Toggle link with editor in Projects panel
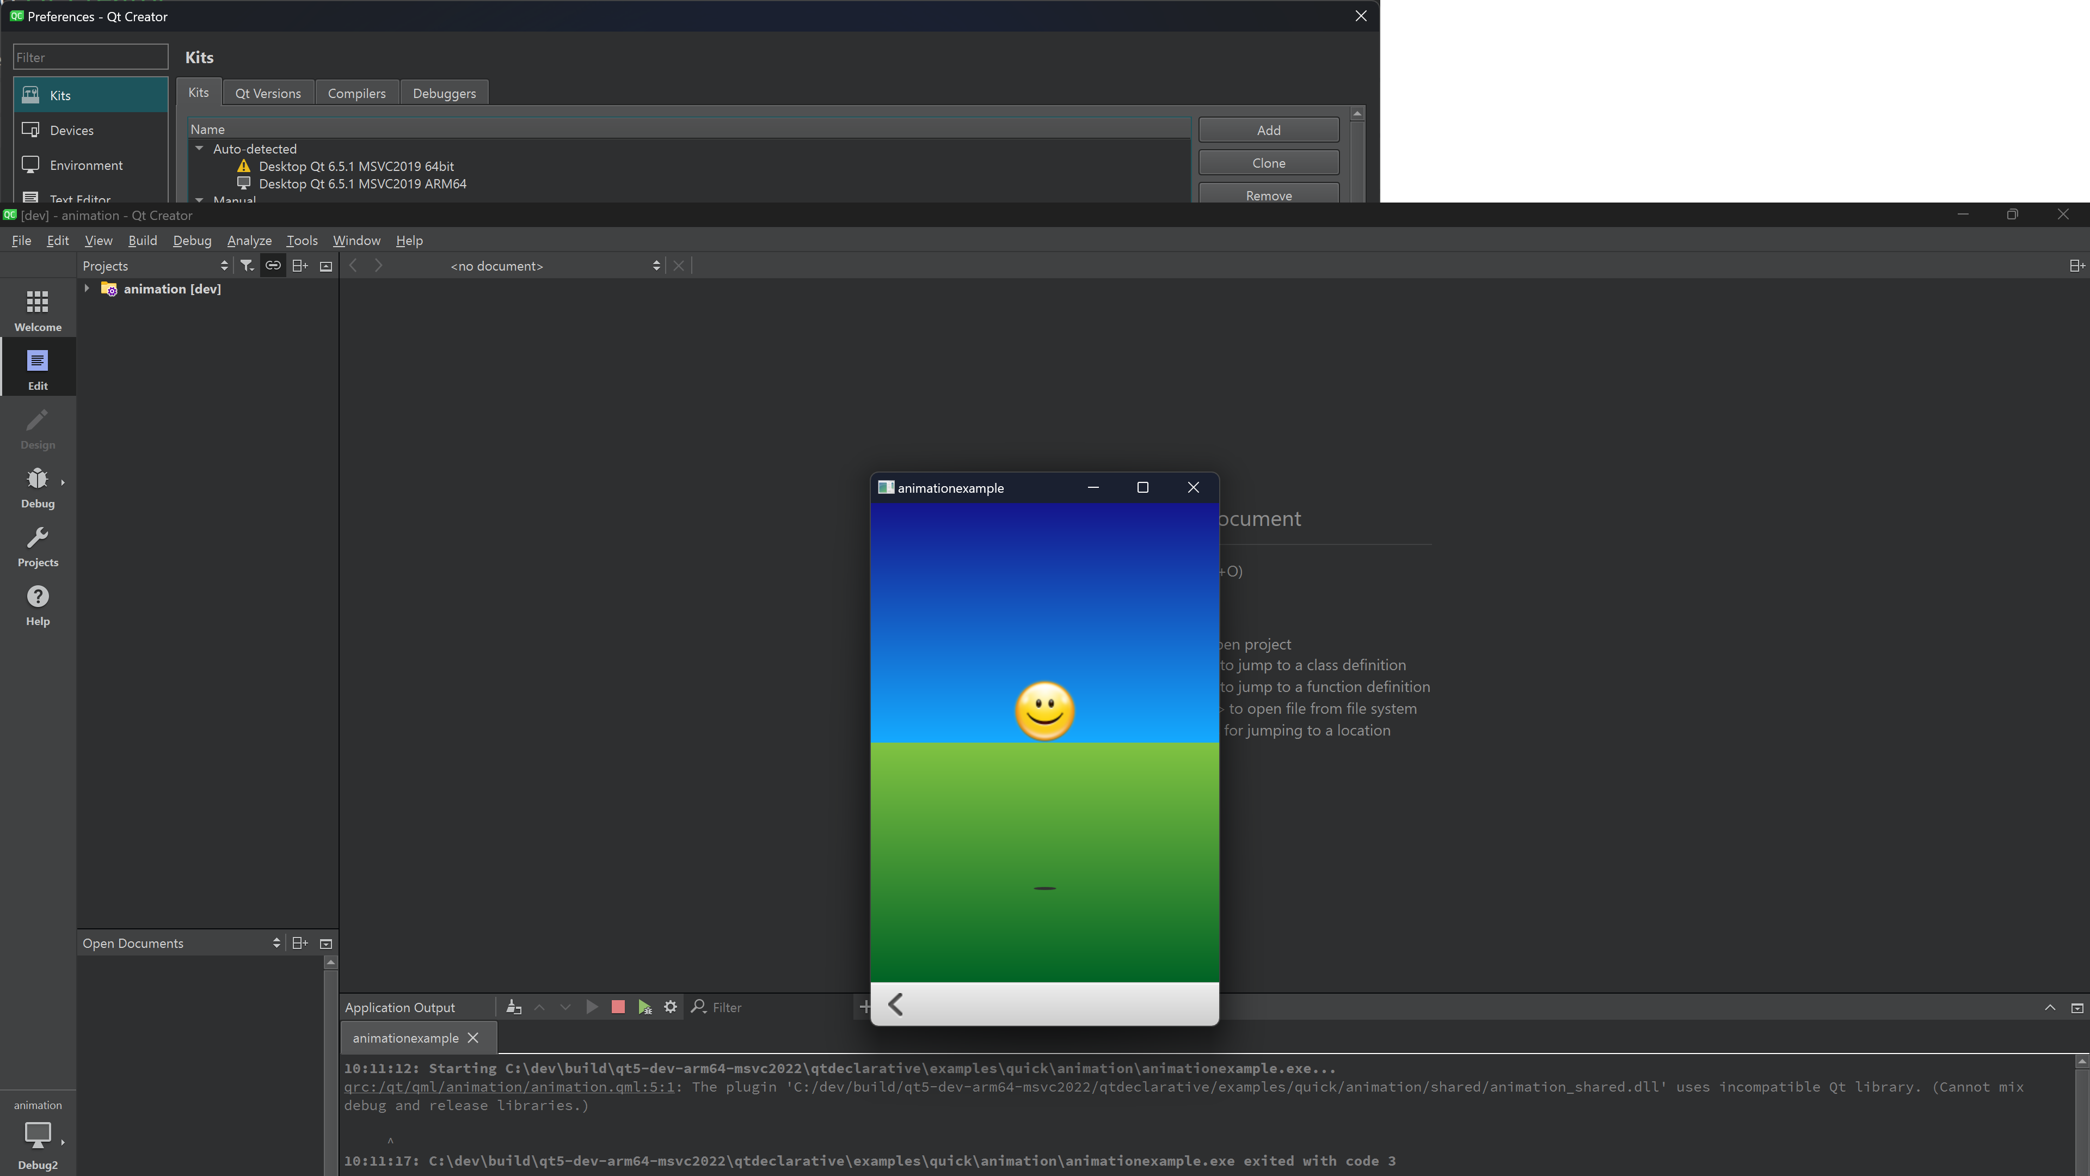The width and height of the screenshot is (2090, 1176). [x=273, y=265]
